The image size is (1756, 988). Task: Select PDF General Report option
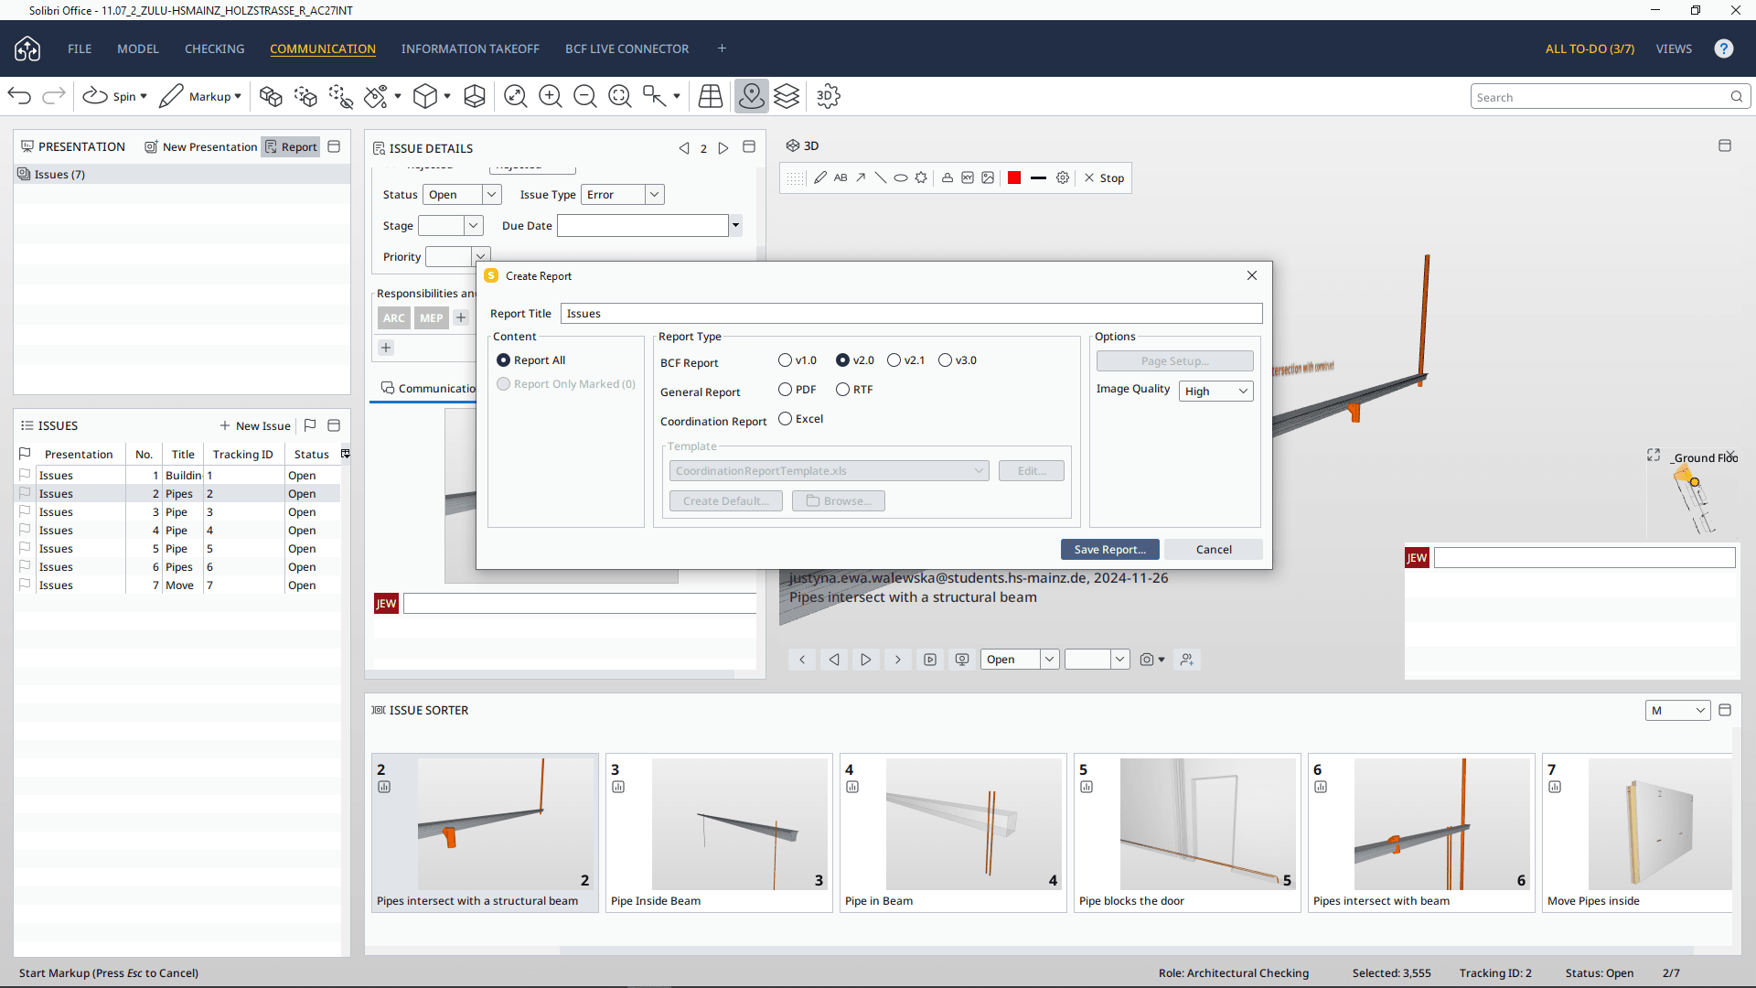[784, 389]
